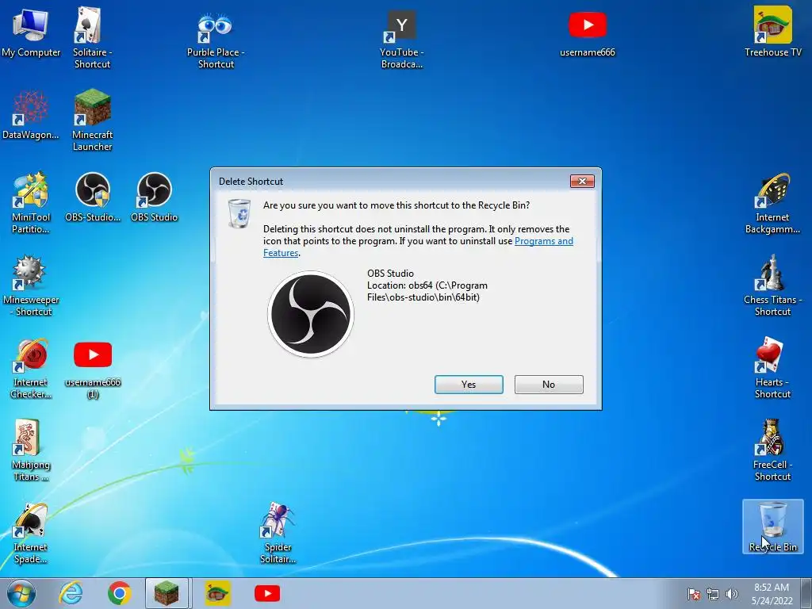This screenshot has height=609, width=812.
Task: Open the YouTube taskbar icon
Action: point(267,593)
